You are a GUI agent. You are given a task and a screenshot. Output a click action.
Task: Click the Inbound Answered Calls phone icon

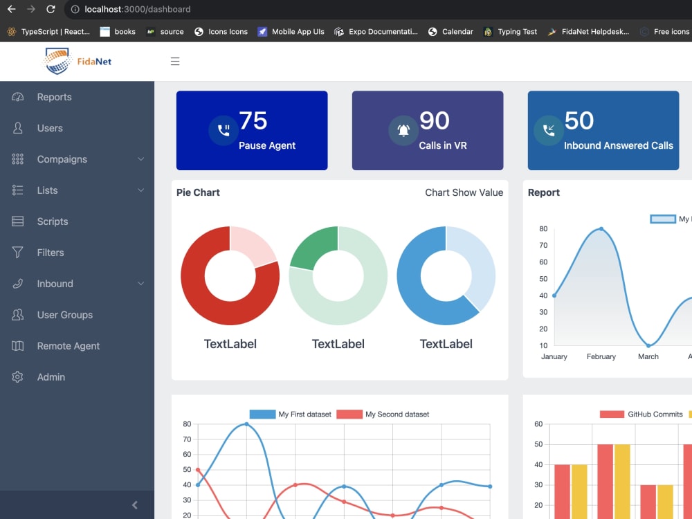coord(547,130)
